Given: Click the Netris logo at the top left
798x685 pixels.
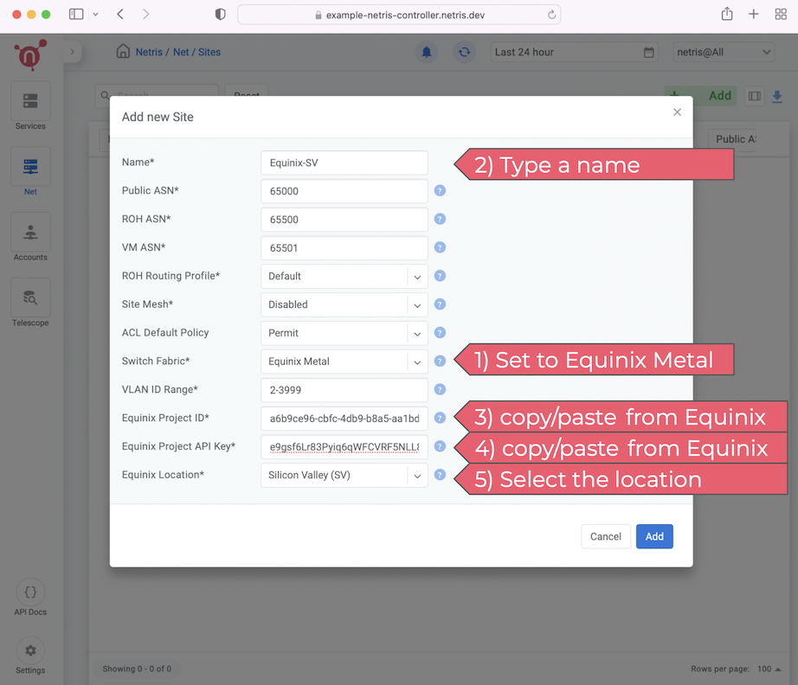Looking at the screenshot, I should pyautogui.click(x=29, y=54).
